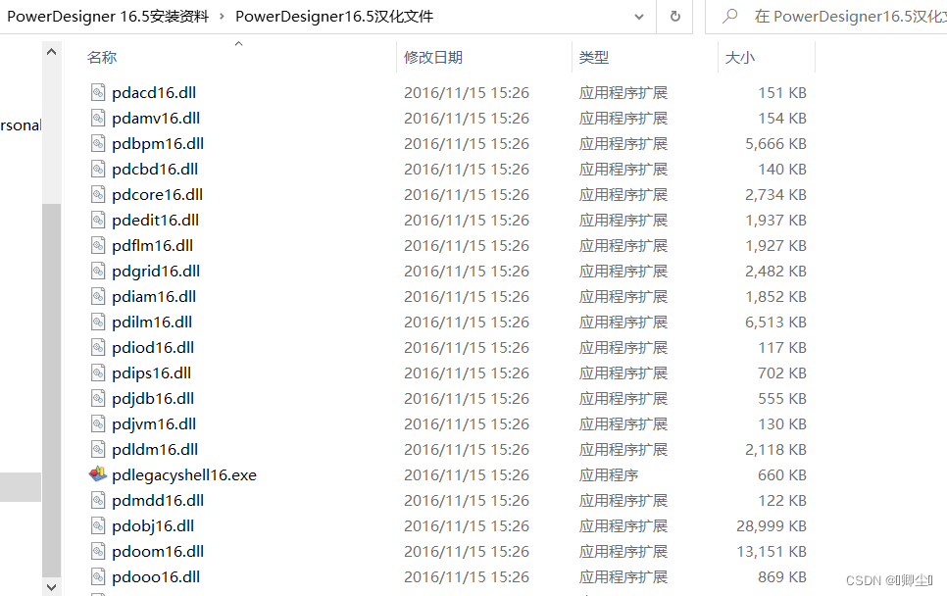Open the address bar dropdown arrow

(x=639, y=17)
